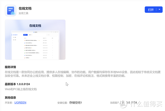Click the service description paragraph
165x111 pixels.
[82, 74]
